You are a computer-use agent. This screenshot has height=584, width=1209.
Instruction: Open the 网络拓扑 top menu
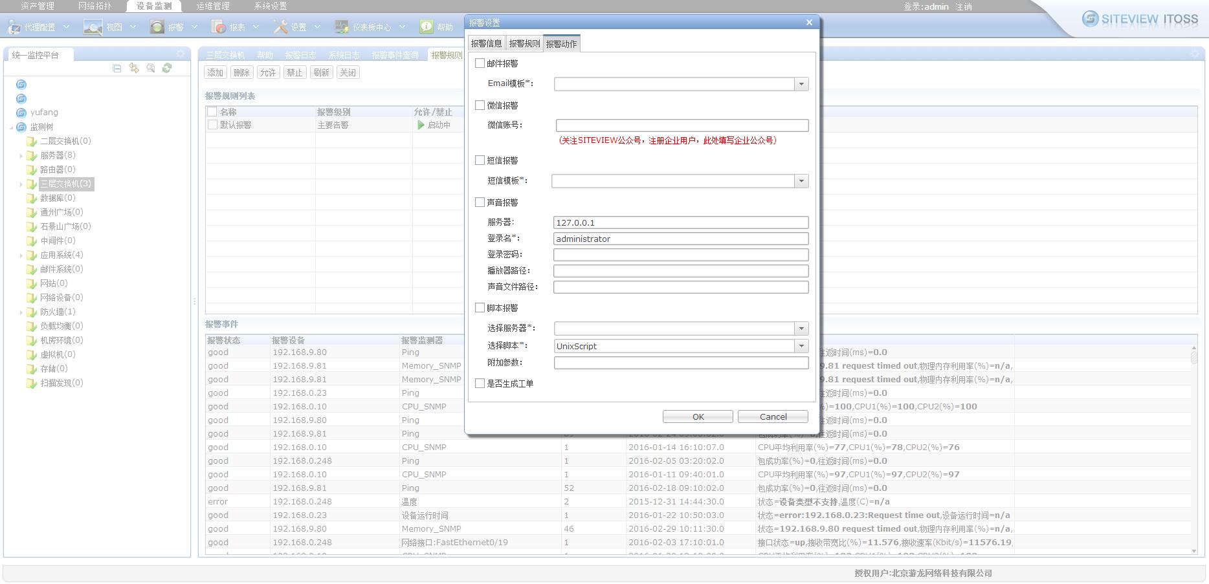pyautogui.click(x=95, y=6)
